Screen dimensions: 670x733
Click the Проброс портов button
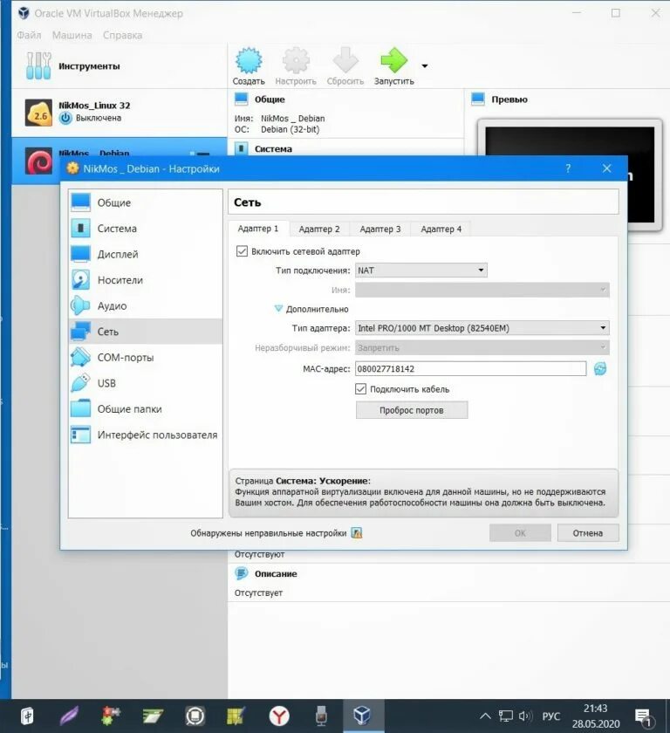(412, 410)
